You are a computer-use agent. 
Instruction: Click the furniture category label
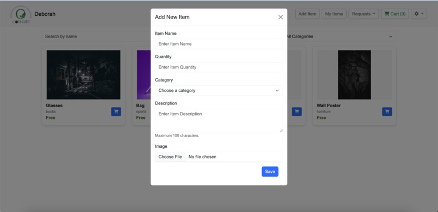pos(323,111)
